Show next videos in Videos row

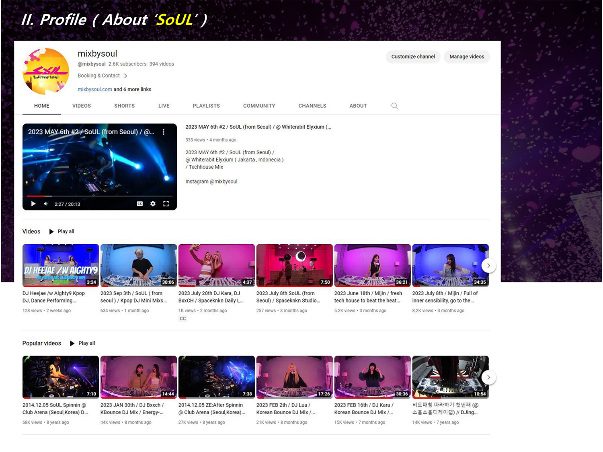tap(488, 266)
